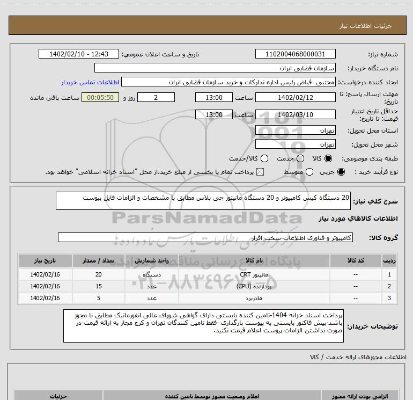
Task: Select the مانیتور CRT item row
Action: (x=208, y=274)
